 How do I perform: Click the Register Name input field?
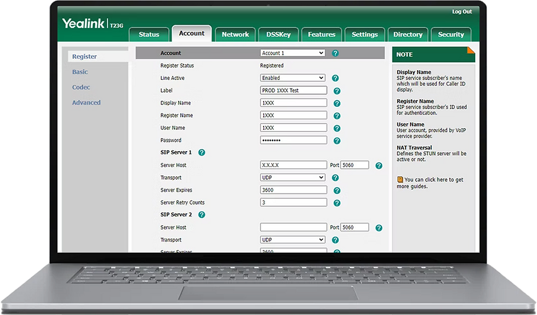pos(294,116)
